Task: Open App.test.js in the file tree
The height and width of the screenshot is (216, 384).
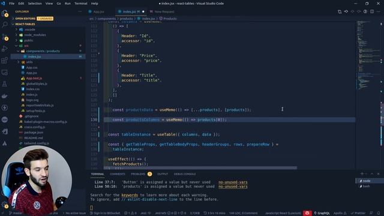Action: 34,79
